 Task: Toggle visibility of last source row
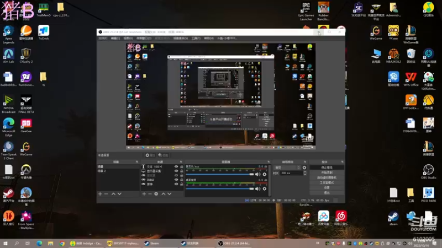176,184
